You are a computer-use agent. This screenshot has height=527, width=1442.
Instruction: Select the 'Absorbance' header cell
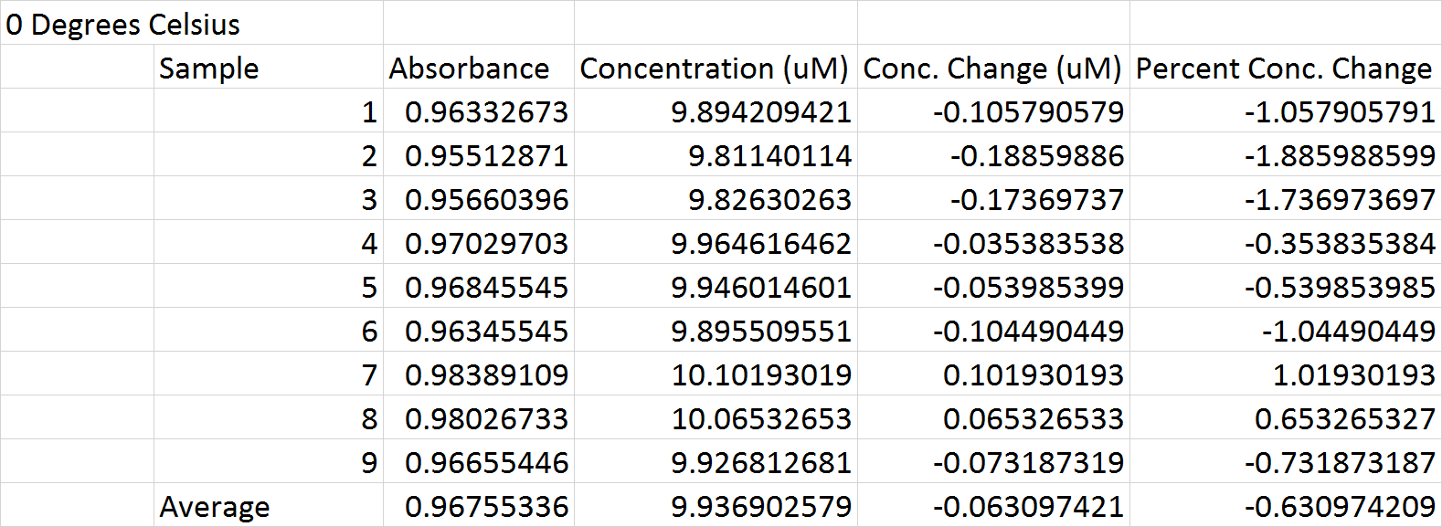pos(470,68)
